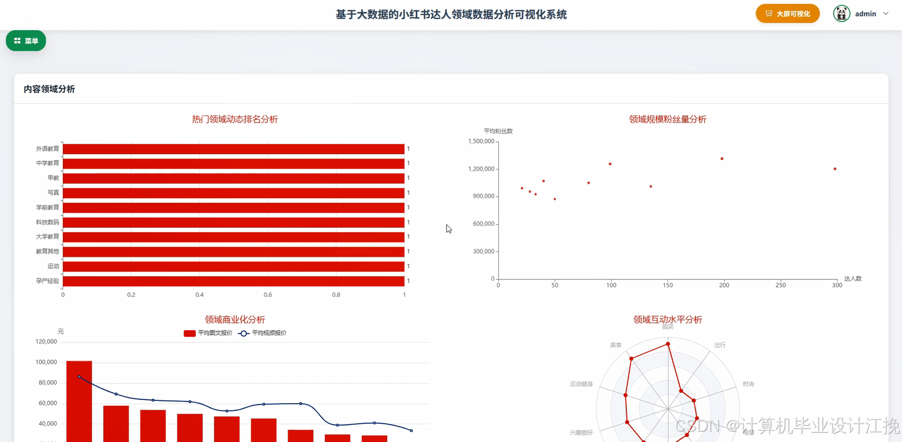Click the 外语教育 bar

(233, 149)
